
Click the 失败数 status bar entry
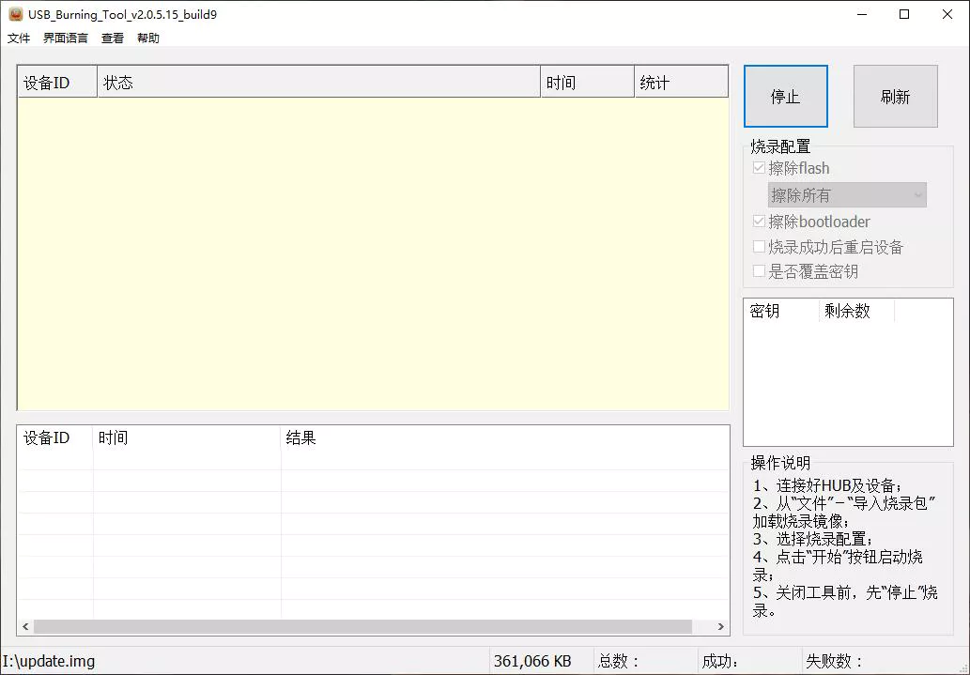coord(835,662)
